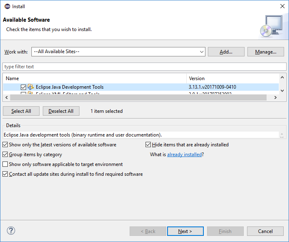The width and height of the screenshot is (289, 242).
Task: Enable Show only software applicable to target environment
Action: coord(5,164)
